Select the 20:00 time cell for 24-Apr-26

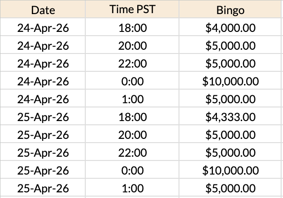(132, 46)
